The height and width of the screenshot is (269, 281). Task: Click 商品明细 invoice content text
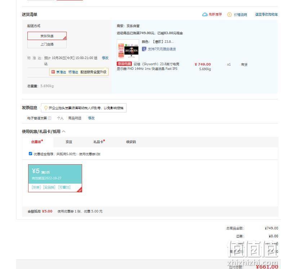coord(75,118)
